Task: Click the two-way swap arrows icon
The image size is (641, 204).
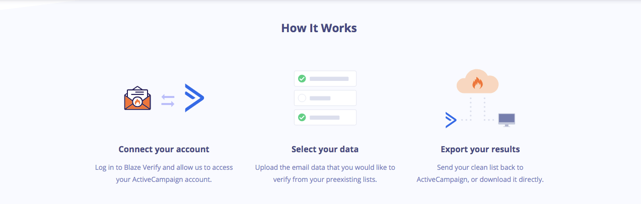Action: pyautogui.click(x=168, y=100)
